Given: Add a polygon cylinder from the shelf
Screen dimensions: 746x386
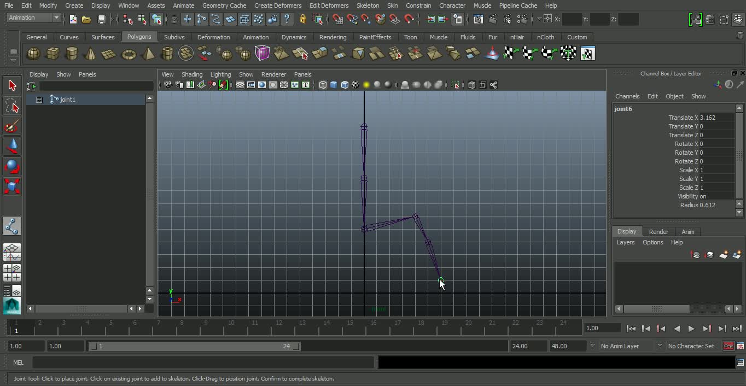Looking at the screenshot, I should [x=72, y=54].
